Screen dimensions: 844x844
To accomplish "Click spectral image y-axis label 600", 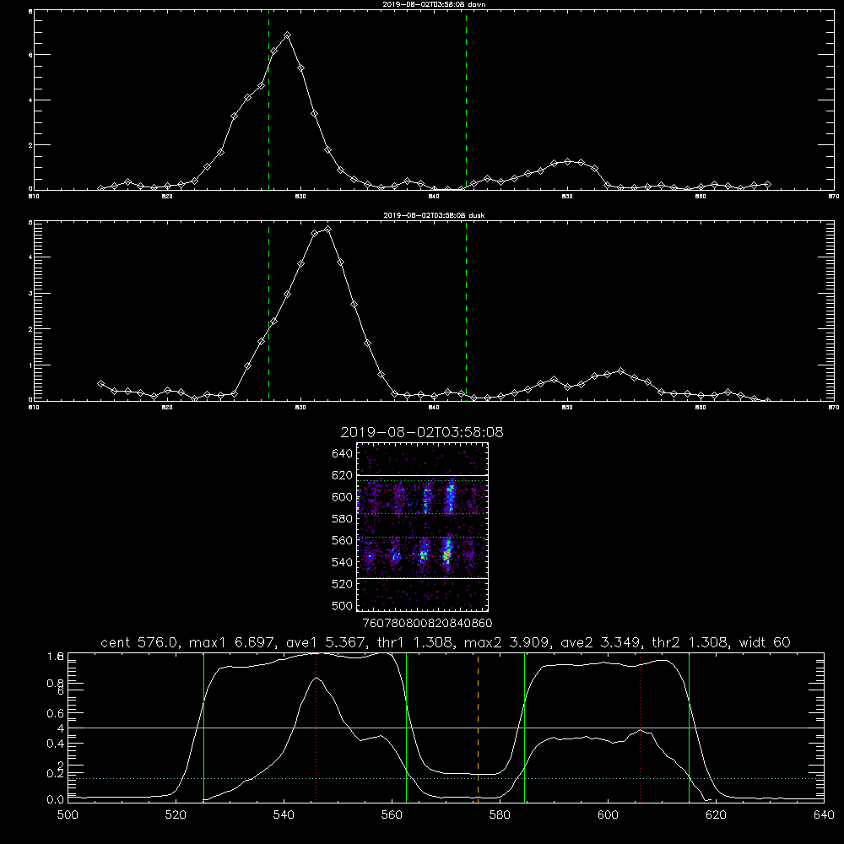I will (x=342, y=497).
